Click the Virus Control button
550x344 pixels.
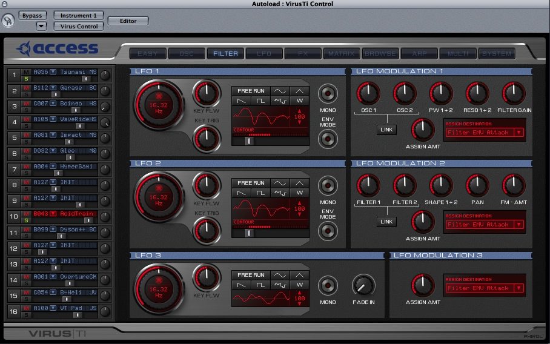click(x=79, y=26)
